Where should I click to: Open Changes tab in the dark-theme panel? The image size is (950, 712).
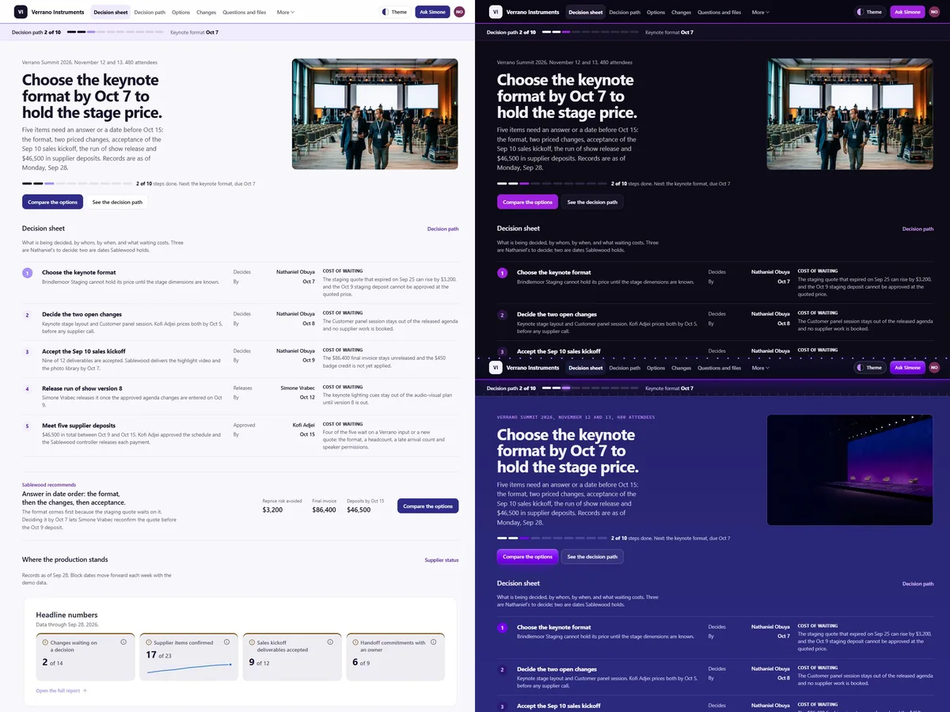681,12
